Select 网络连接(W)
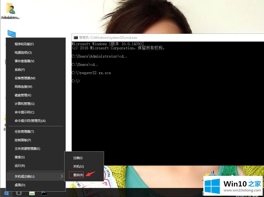 [x=36, y=86]
